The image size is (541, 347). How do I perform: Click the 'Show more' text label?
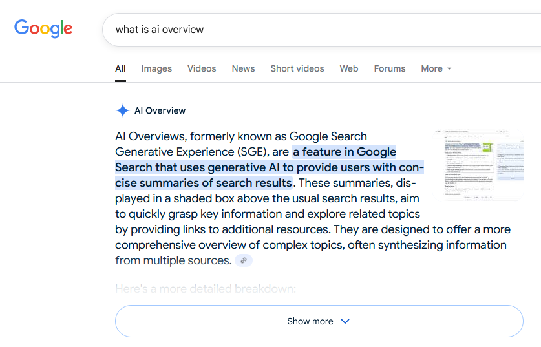tap(310, 321)
